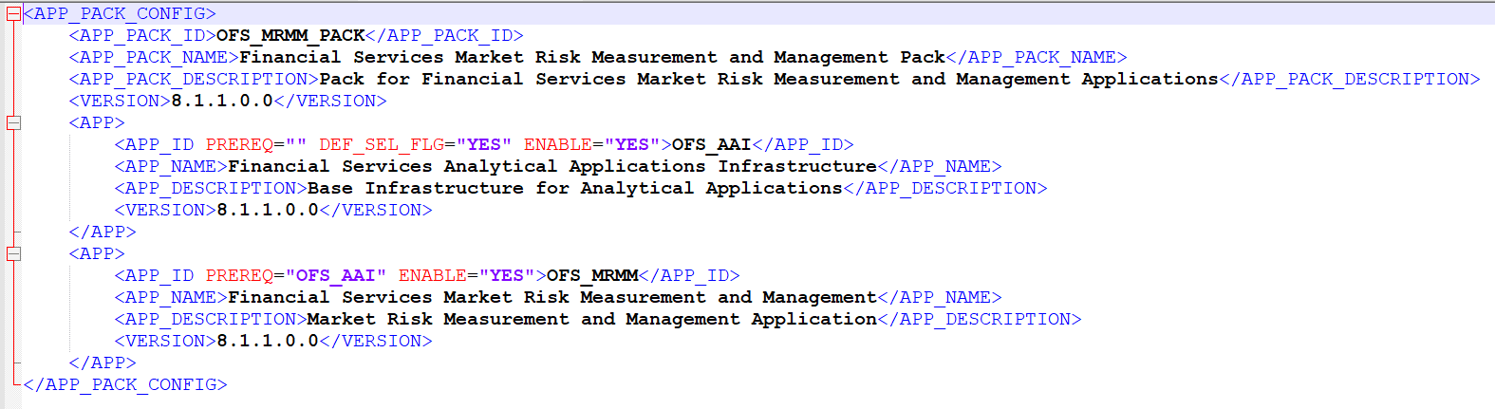Click the version value below 'Market Risk' app description
The image size is (1495, 409).
point(268,341)
